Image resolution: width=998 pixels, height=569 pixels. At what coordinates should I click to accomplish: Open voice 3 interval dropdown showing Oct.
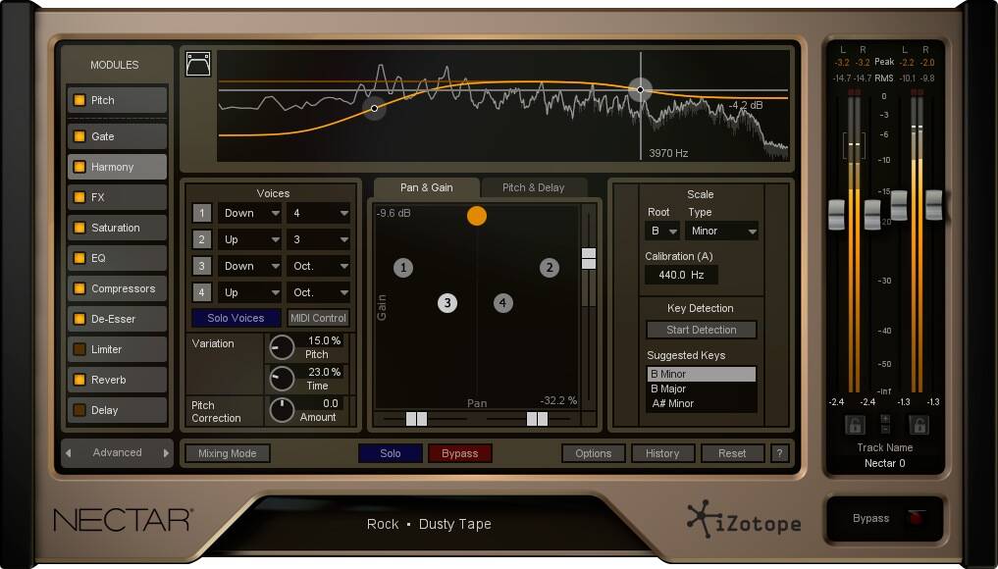click(x=318, y=266)
